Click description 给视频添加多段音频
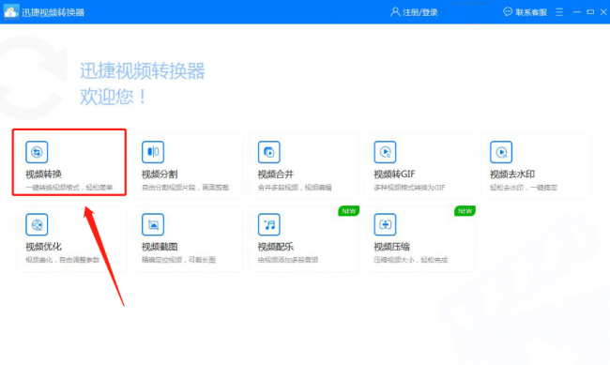610x365 pixels. [x=288, y=260]
